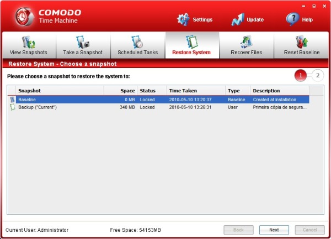Image resolution: width=331 pixels, height=239 pixels.
Task: Click the 0 MB space cell
Action: coord(130,100)
